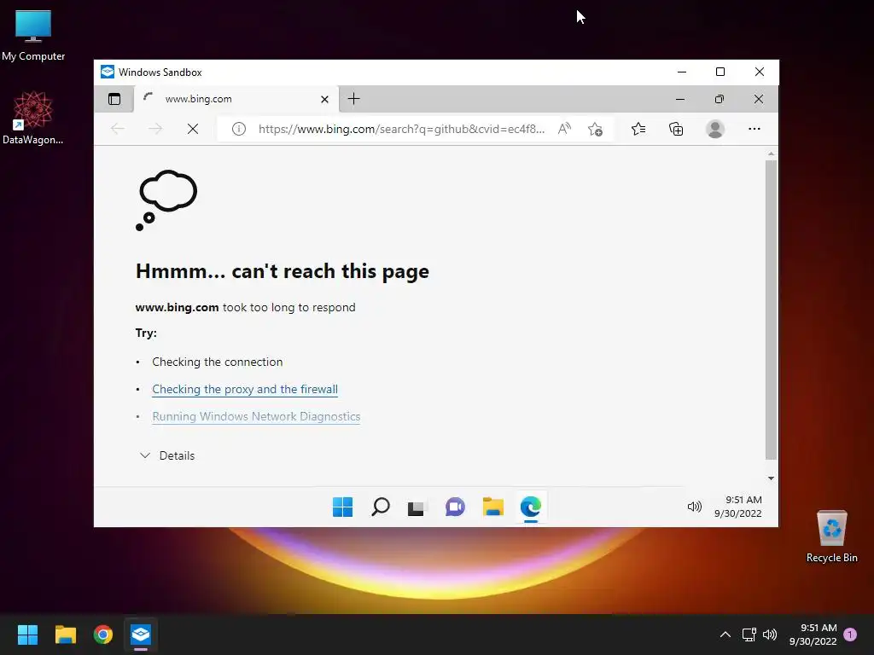Open host clock and date 9/30/2022

[813, 635]
